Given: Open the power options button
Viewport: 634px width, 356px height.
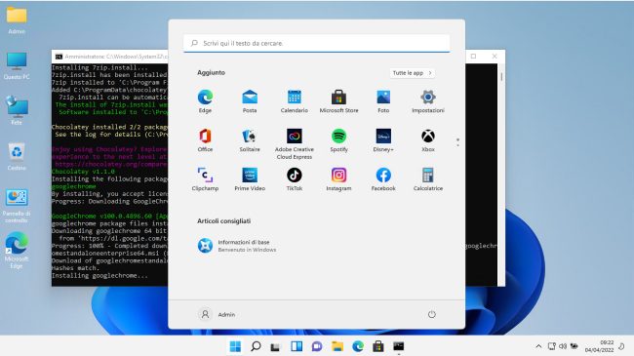Looking at the screenshot, I should pos(431,314).
